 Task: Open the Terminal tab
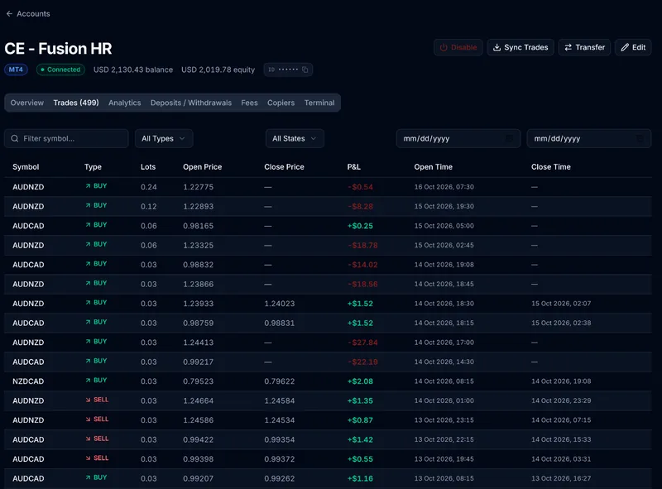(319, 103)
